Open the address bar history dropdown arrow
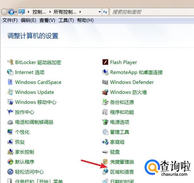 (100, 12)
